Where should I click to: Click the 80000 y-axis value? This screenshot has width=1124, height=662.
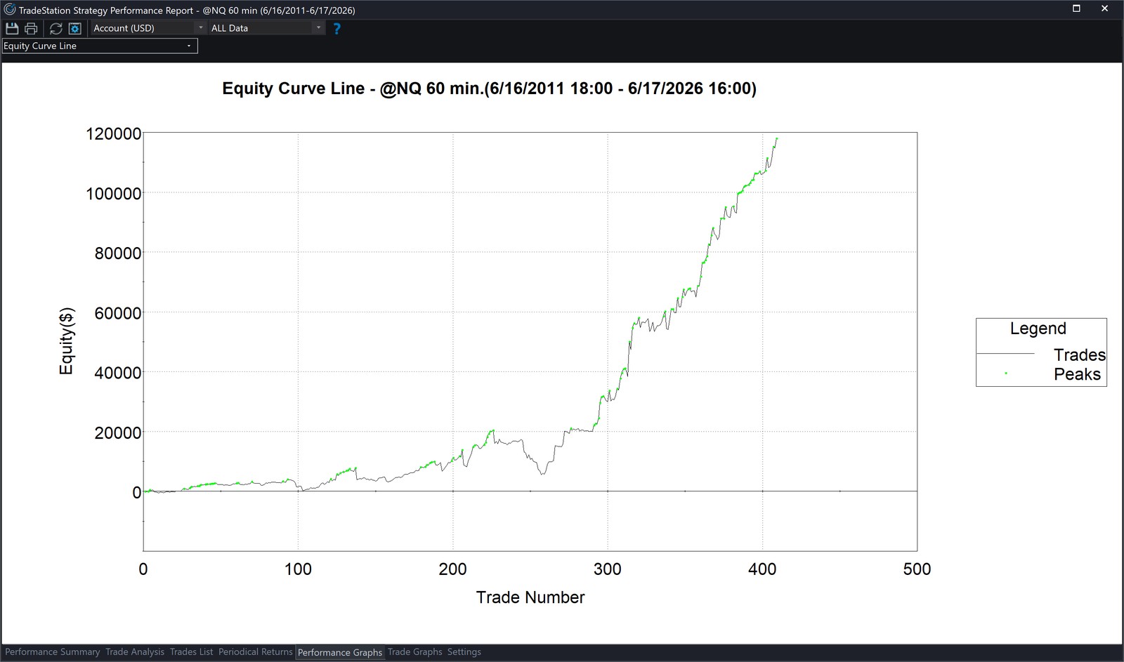coord(118,253)
